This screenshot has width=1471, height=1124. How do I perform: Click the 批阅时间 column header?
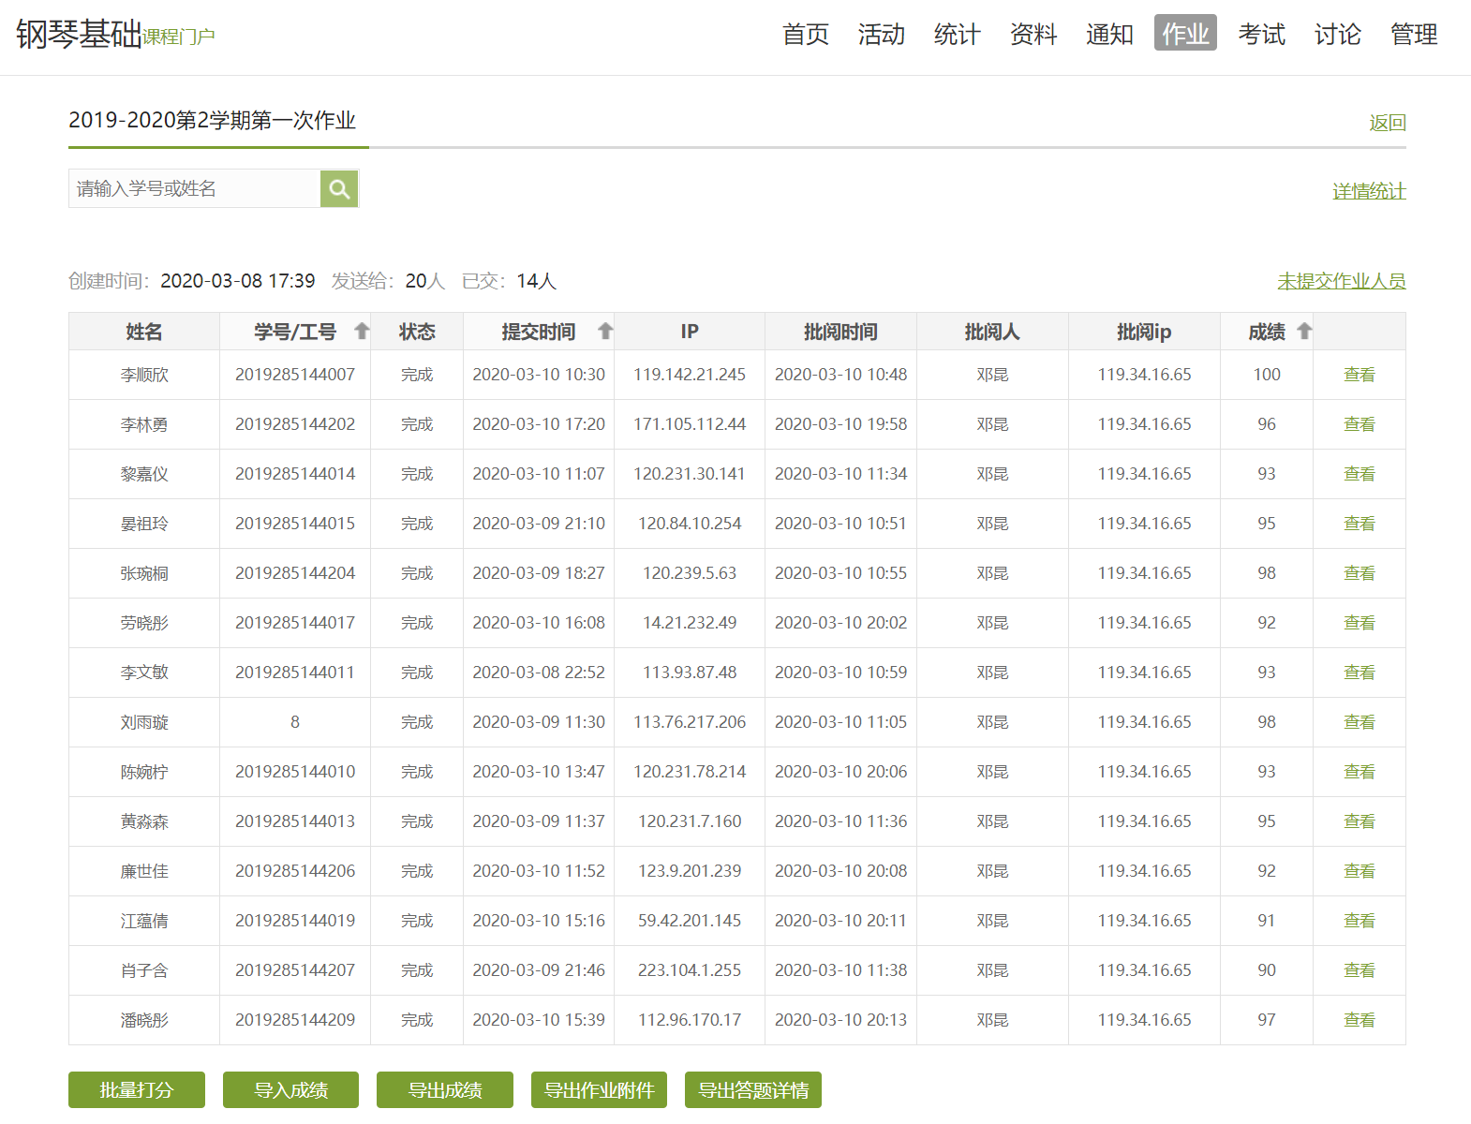pos(840,332)
